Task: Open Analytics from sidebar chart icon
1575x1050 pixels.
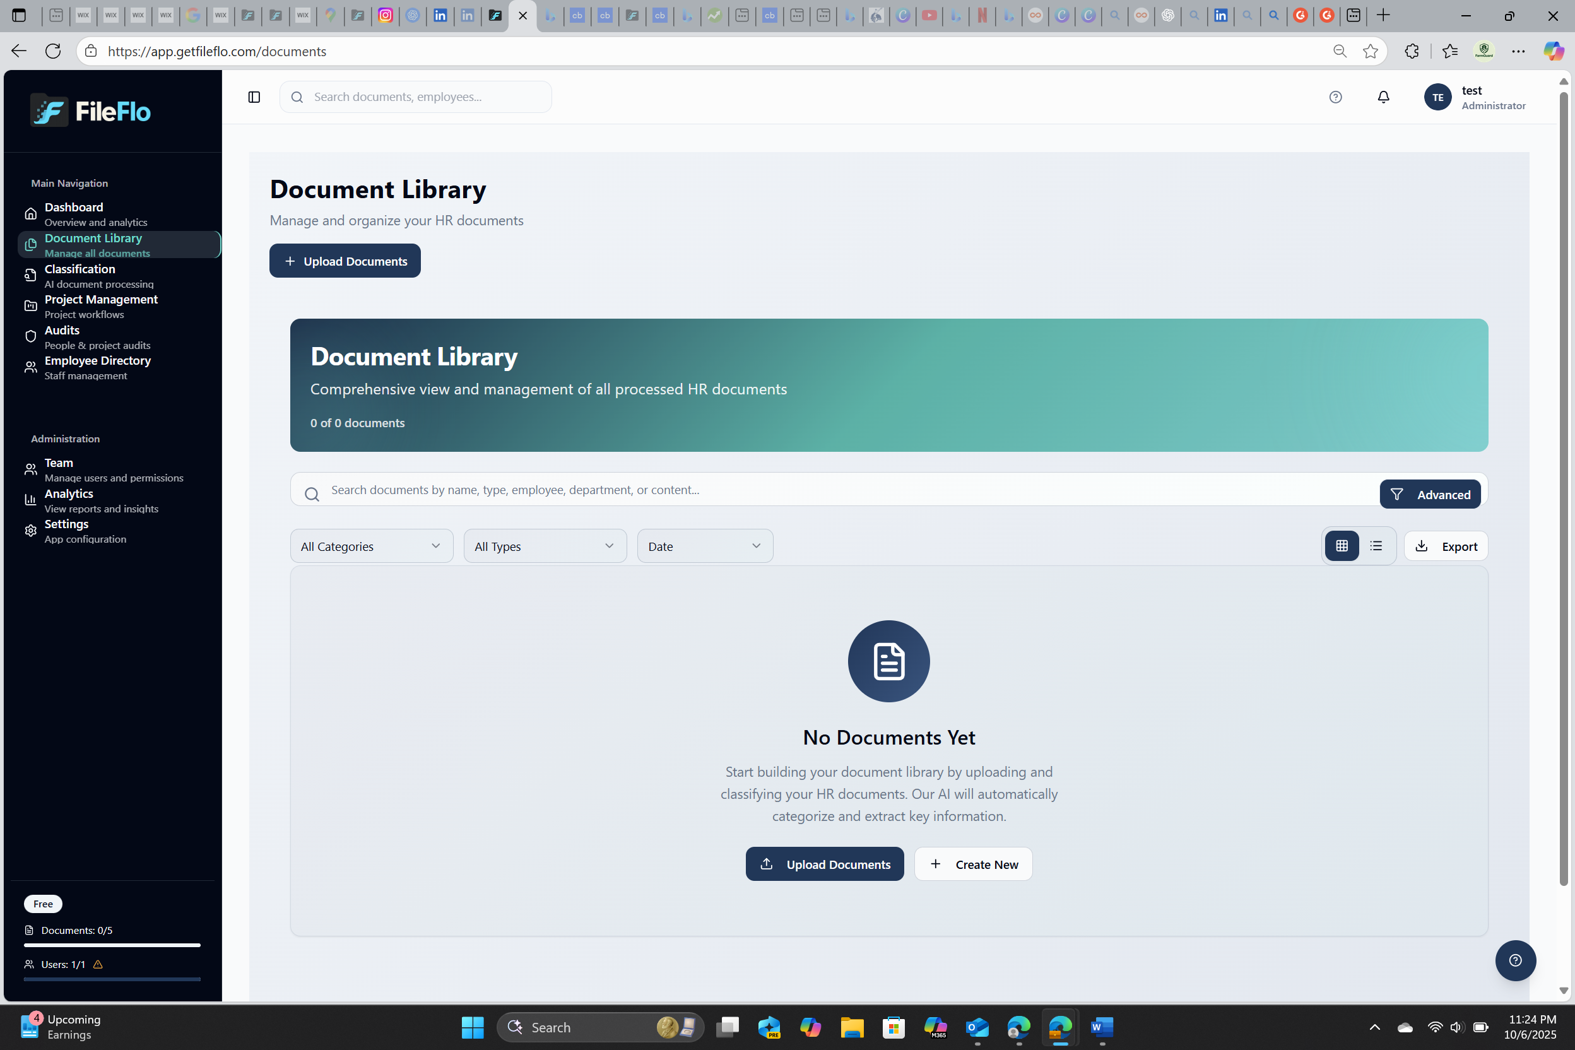Action: [31, 500]
